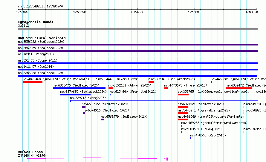266x162 pixels.
Task: Click the red bar under nsv6359472
Action: [239, 88]
